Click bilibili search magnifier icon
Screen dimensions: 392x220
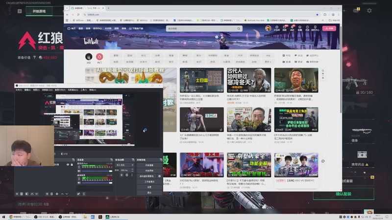click(x=239, y=28)
